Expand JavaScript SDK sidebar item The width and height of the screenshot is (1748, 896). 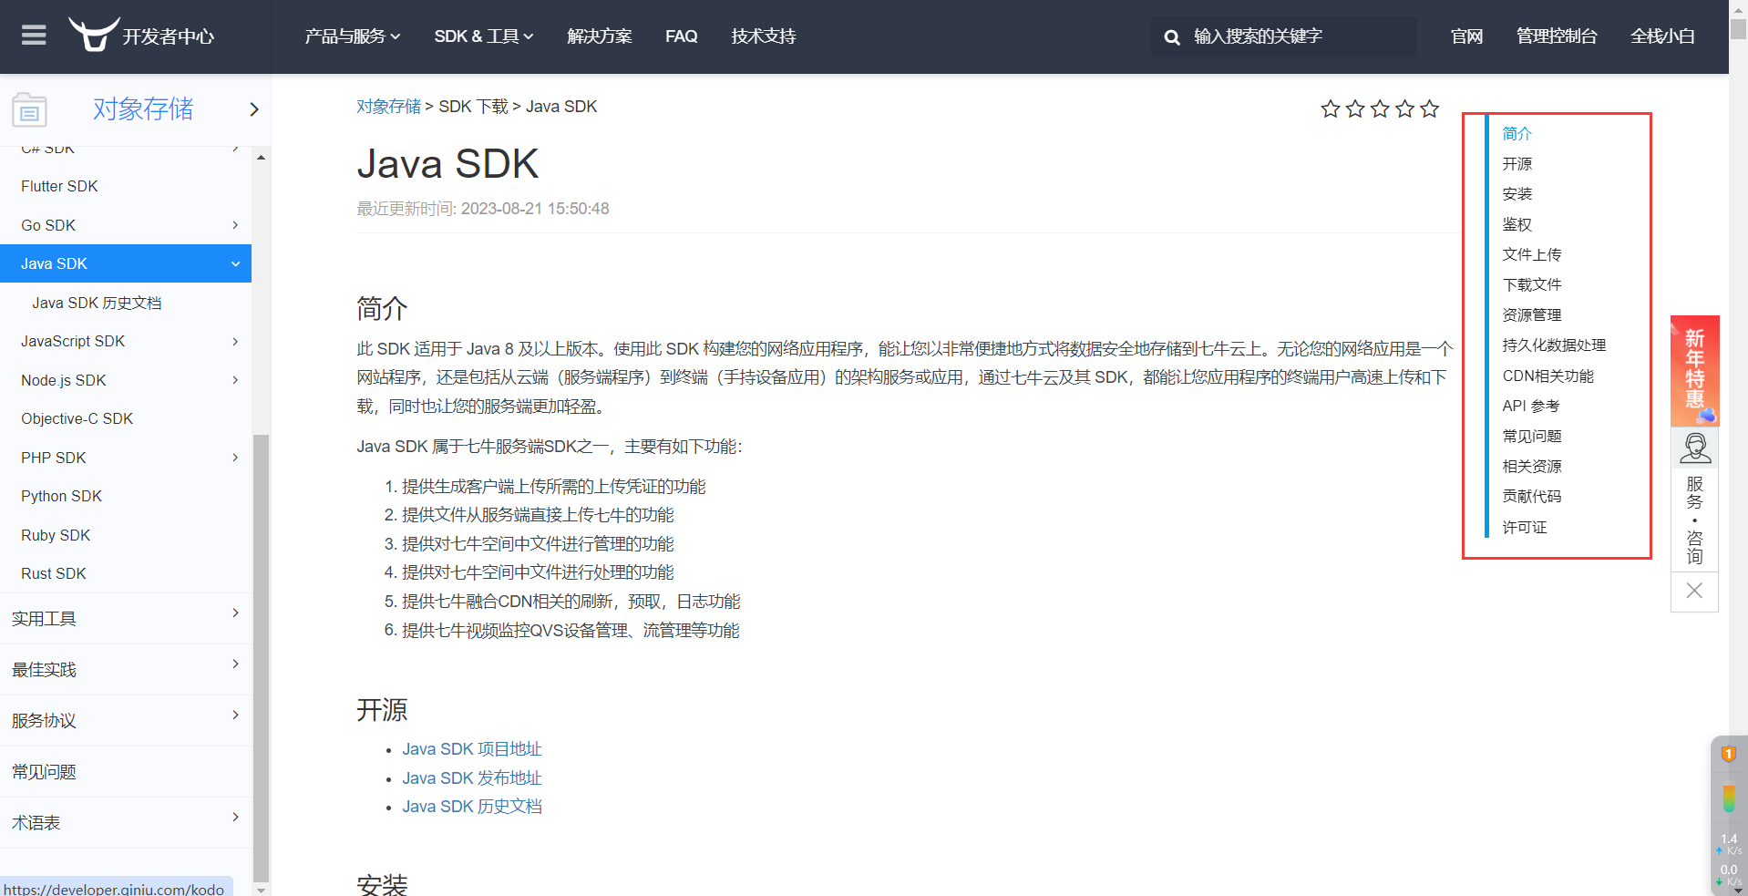tap(235, 342)
